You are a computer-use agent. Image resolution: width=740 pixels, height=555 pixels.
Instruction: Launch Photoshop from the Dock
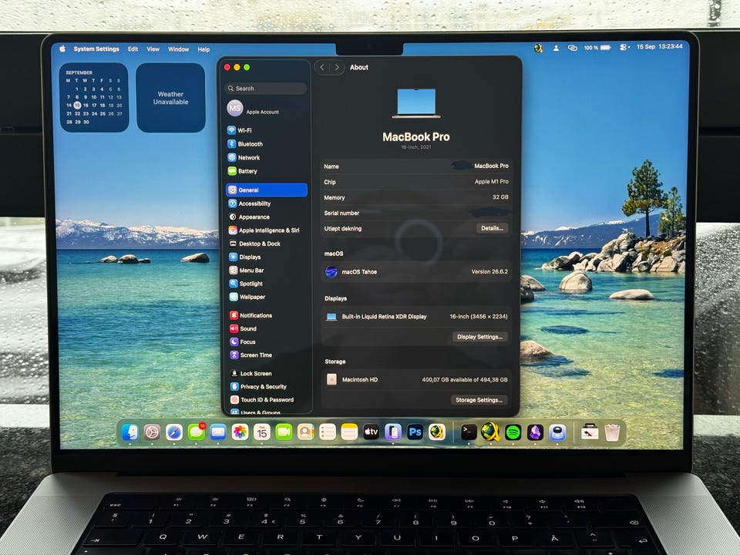(x=415, y=432)
